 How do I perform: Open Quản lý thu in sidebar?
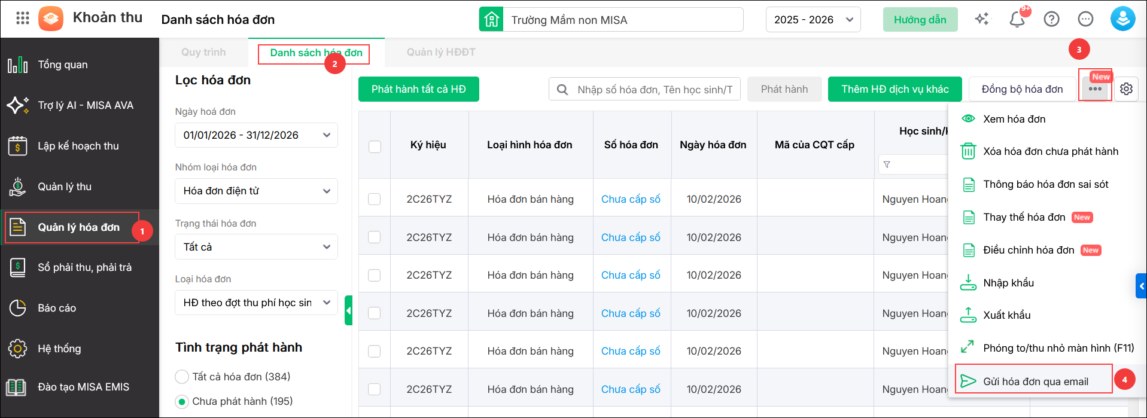80,187
